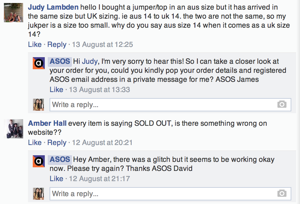Viewport: 300px width, 204px height.
Task: Open Amber Hall's profile picture
Action: pos(14,129)
